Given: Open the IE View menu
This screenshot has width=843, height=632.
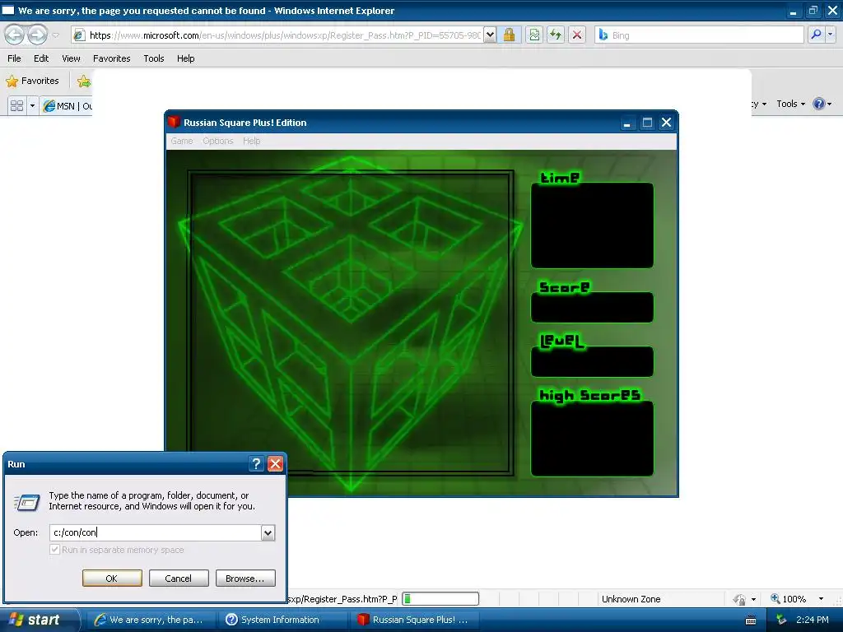Looking at the screenshot, I should [x=71, y=58].
